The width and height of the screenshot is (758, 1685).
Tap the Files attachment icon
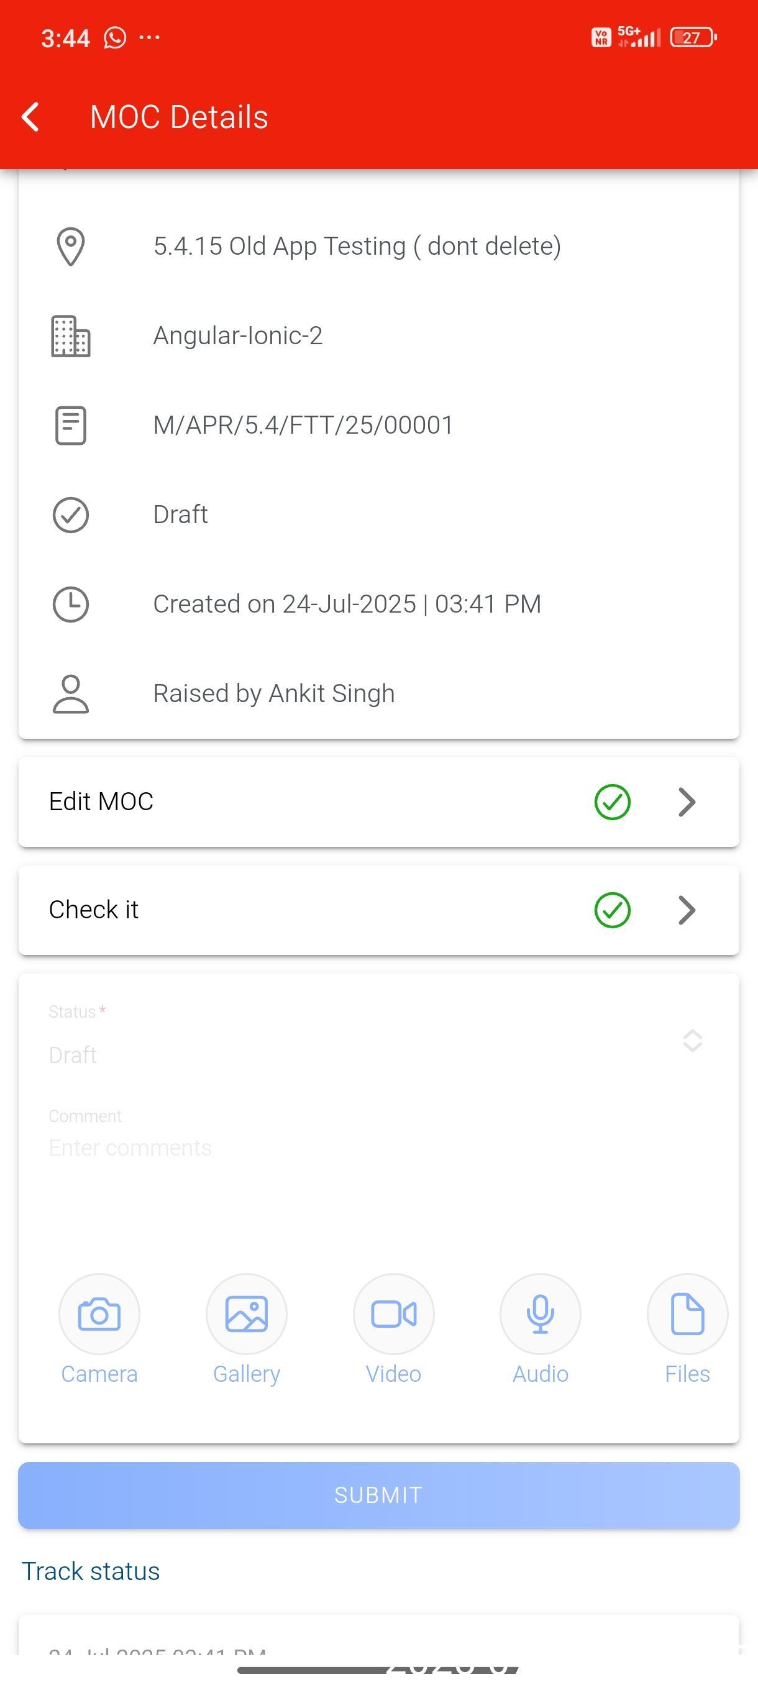coord(687,1314)
